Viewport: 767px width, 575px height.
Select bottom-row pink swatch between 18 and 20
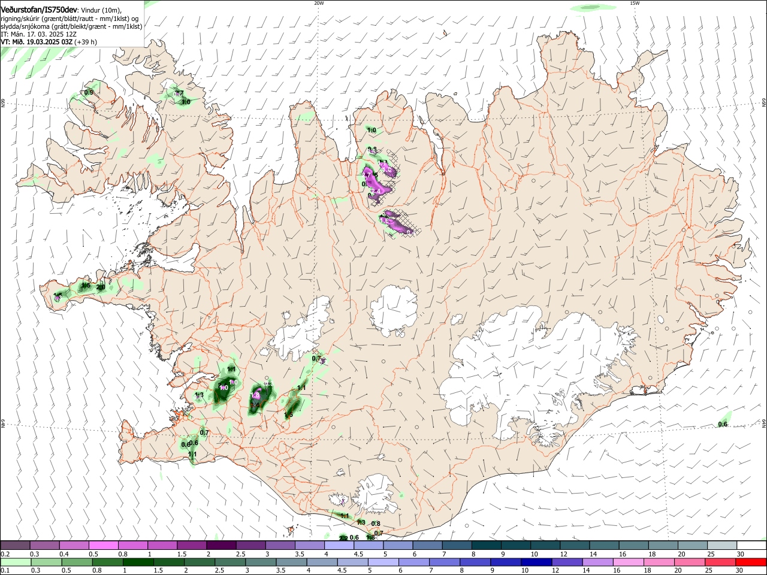coord(659,562)
